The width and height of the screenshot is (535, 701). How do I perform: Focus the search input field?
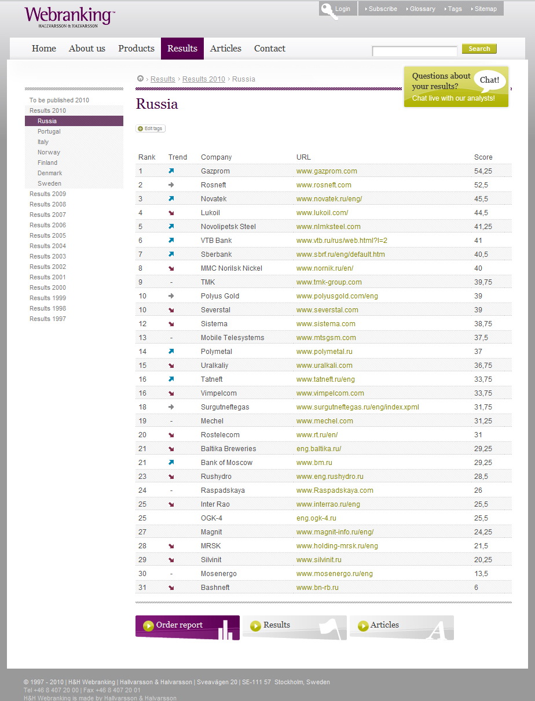[x=415, y=51]
